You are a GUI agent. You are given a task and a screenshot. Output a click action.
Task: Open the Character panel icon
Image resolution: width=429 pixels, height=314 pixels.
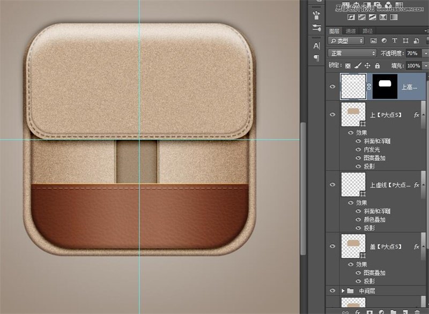[x=316, y=46]
